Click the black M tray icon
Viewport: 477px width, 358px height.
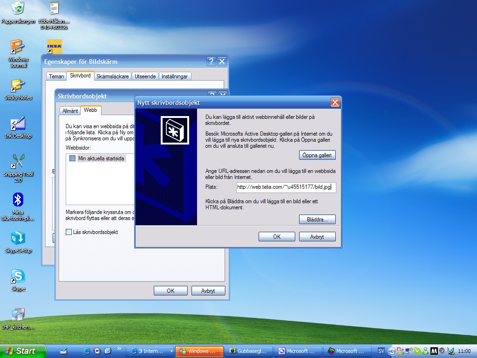click(434, 351)
